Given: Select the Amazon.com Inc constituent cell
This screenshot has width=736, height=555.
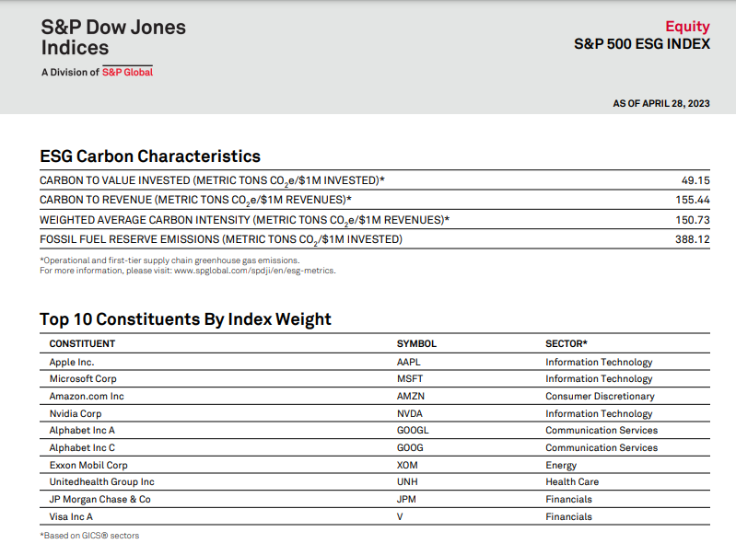Looking at the screenshot, I should pos(87,396).
